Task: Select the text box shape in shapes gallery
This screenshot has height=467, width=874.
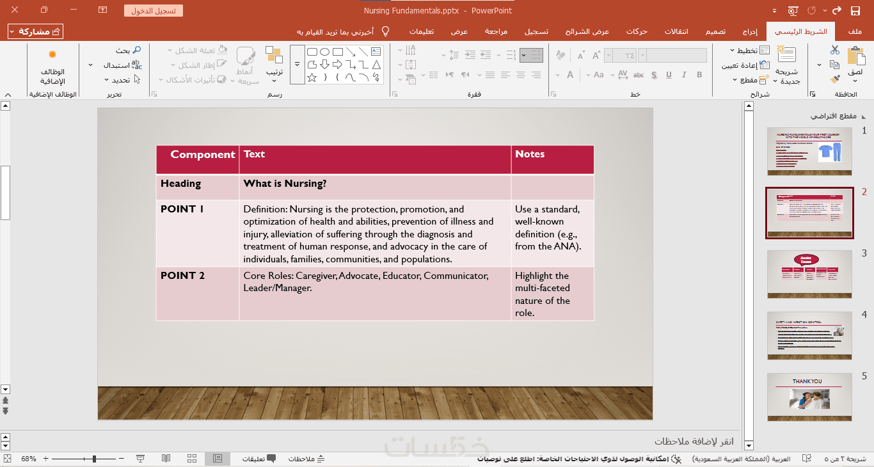Action: coord(376,52)
